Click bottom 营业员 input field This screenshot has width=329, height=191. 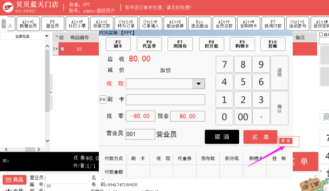67,178
